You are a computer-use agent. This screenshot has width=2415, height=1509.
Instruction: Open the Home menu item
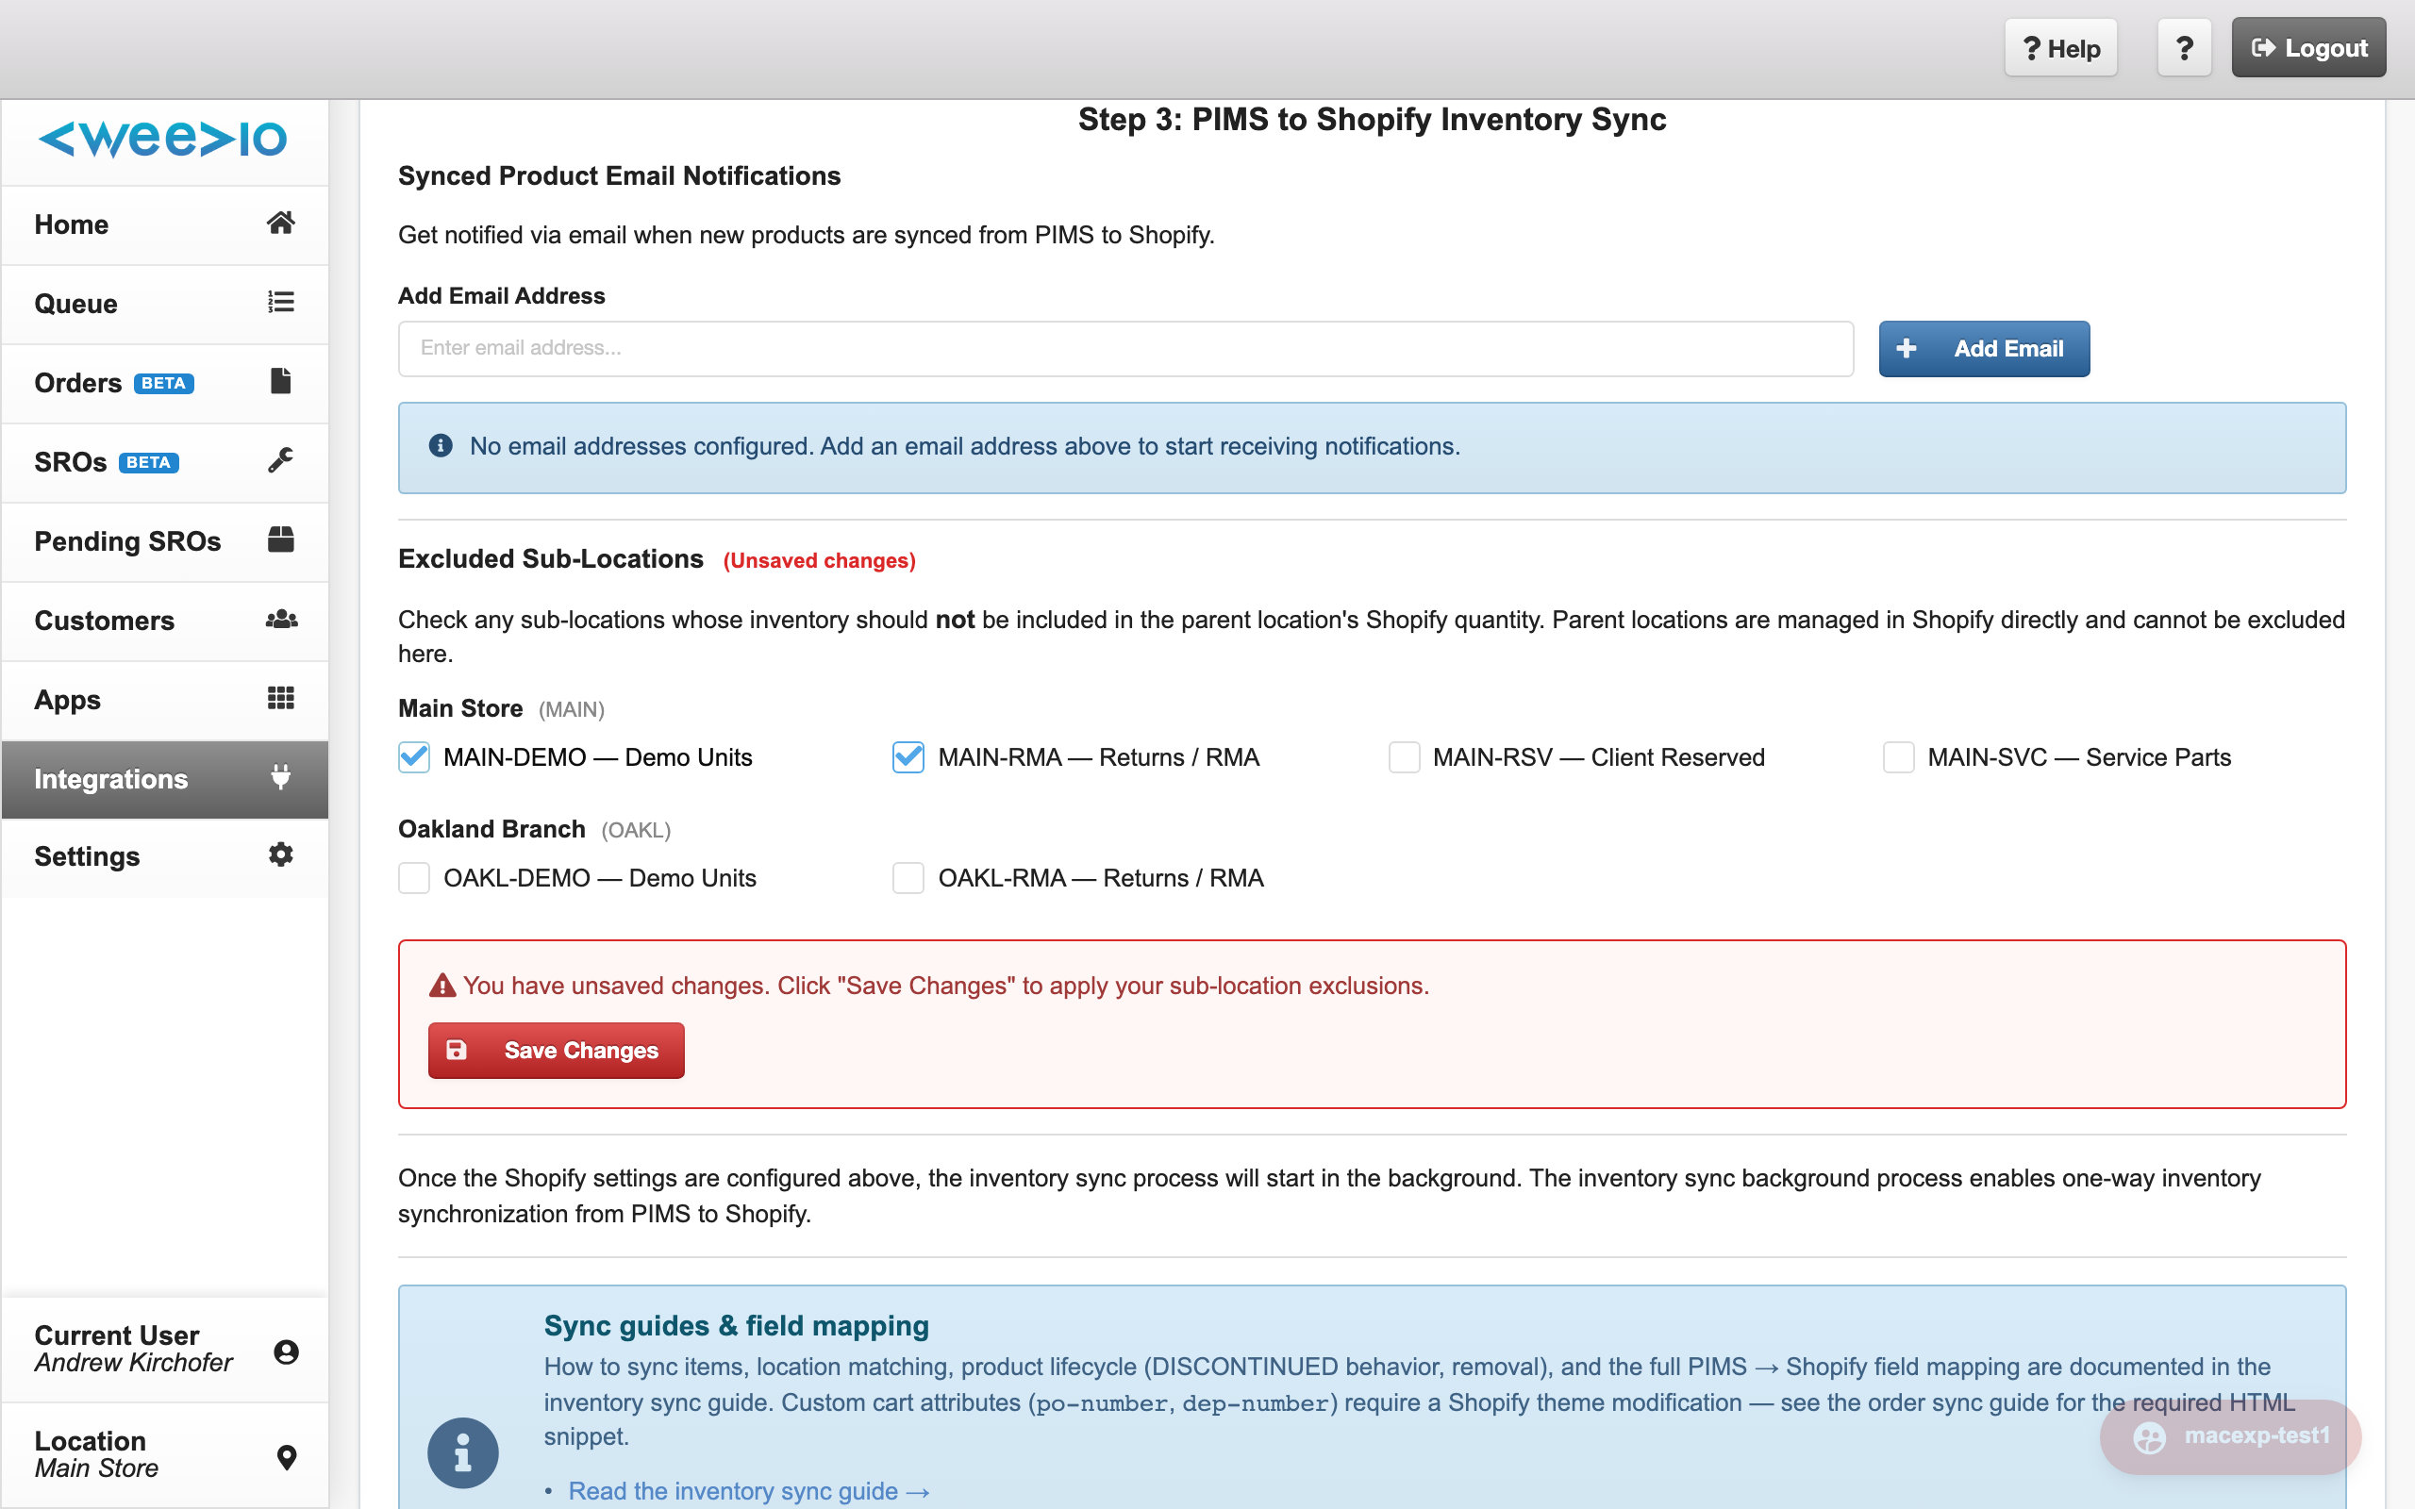pyautogui.click(x=165, y=224)
